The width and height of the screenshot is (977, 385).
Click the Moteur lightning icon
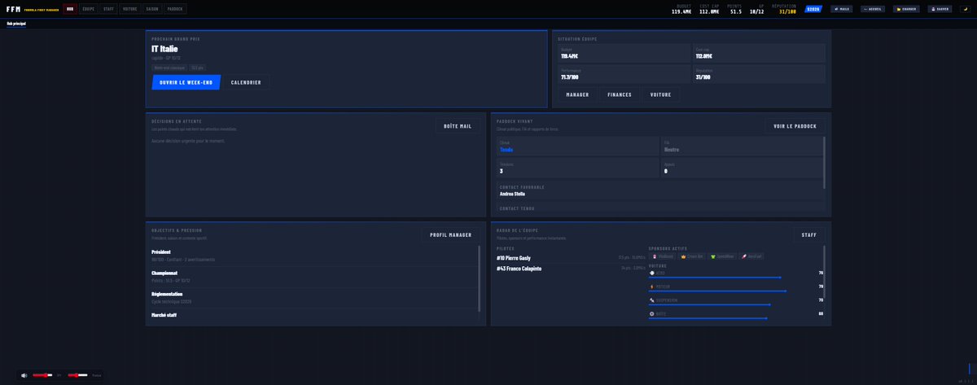coord(652,287)
